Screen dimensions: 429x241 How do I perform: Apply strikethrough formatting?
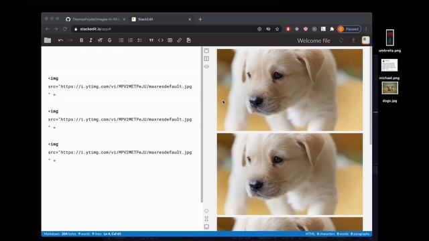[109, 40]
